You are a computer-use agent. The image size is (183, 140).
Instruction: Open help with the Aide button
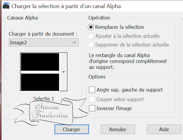click(x=164, y=129)
